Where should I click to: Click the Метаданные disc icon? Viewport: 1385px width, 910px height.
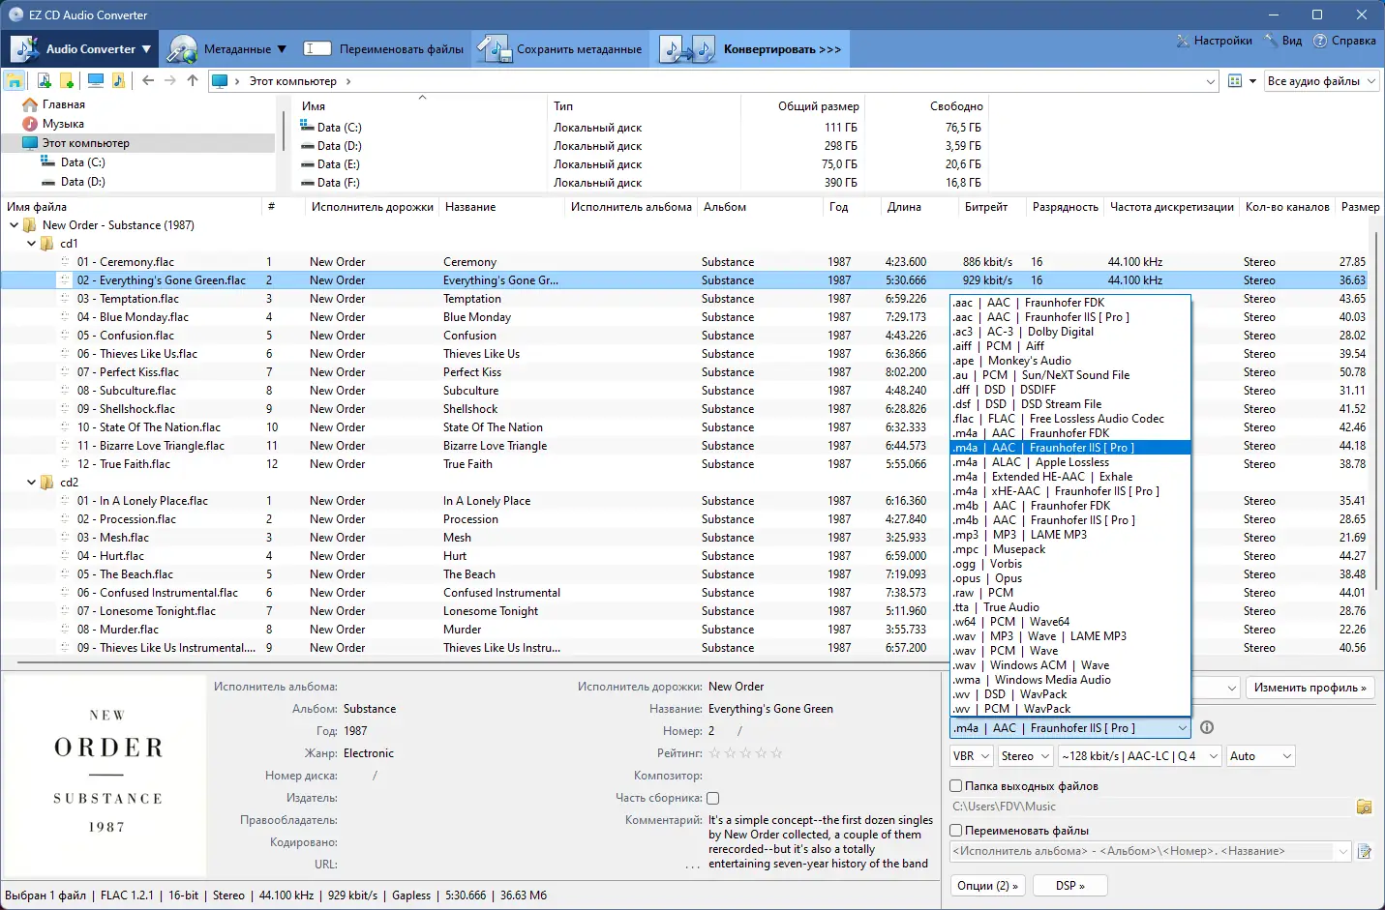click(x=182, y=48)
